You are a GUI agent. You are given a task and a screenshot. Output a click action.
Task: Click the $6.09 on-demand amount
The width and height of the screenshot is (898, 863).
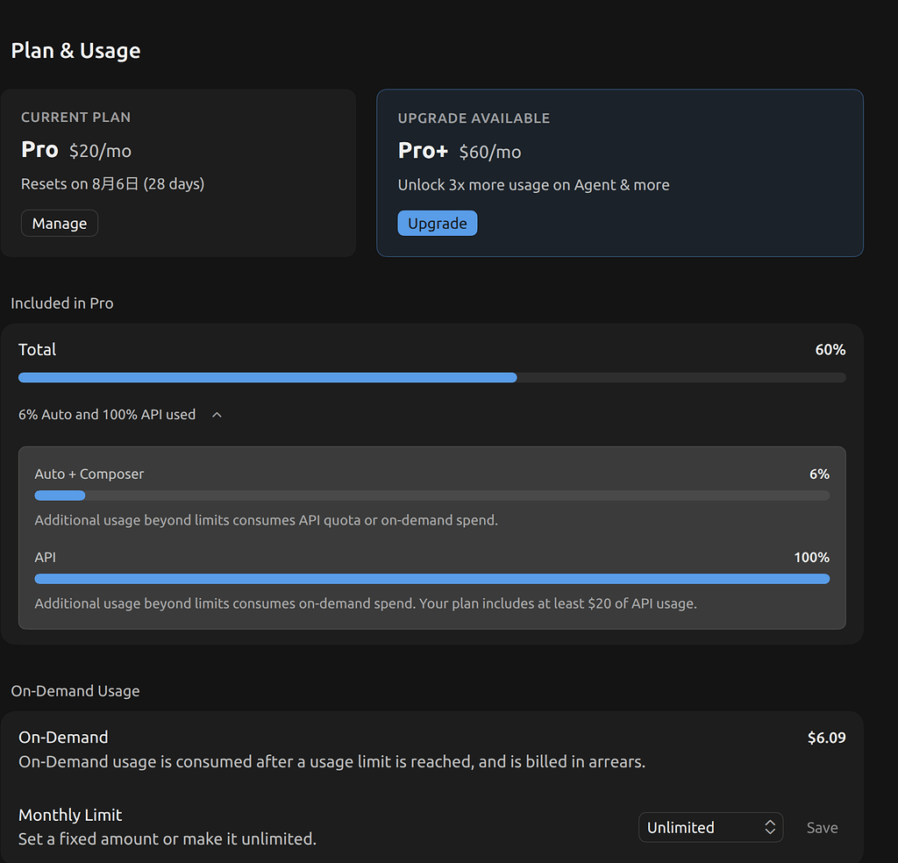click(826, 738)
